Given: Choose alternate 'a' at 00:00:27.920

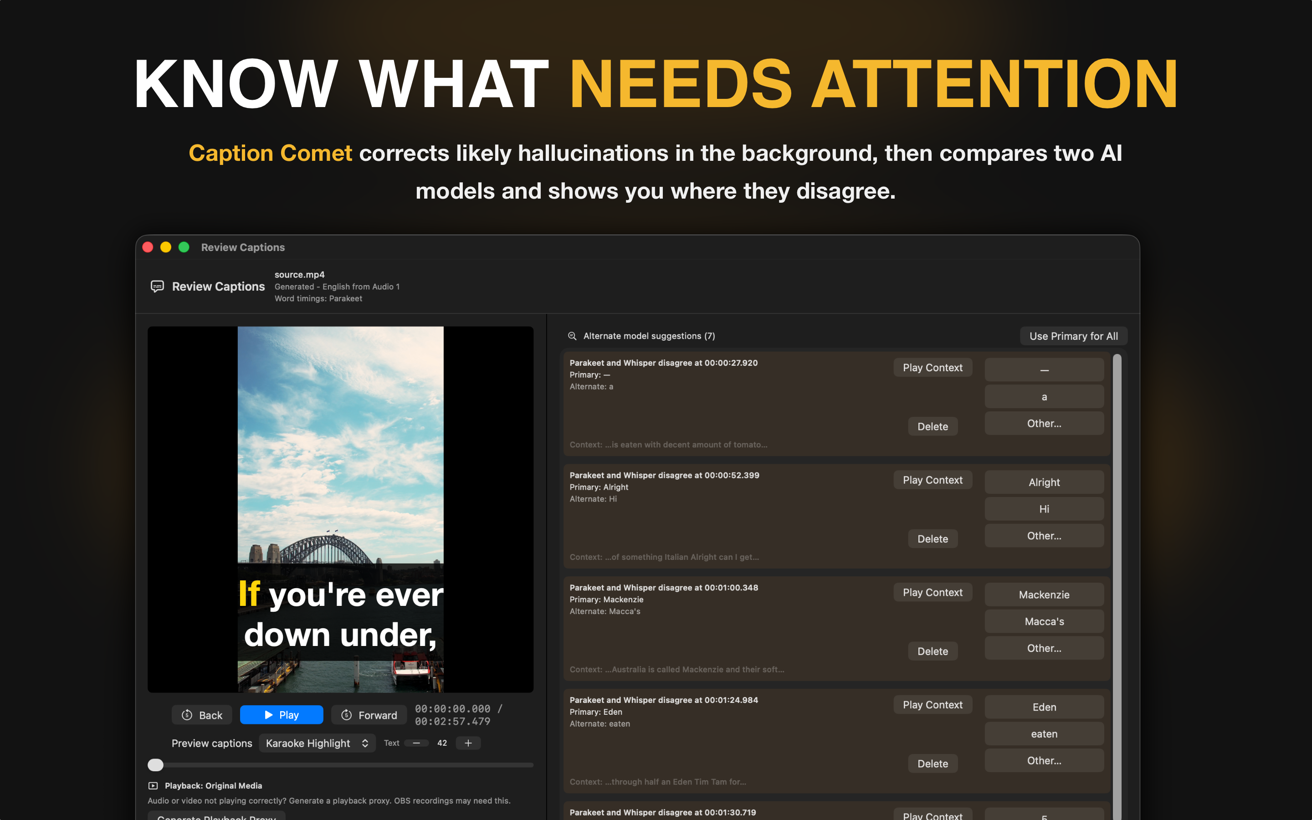Looking at the screenshot, I should (x=1044, y=396).
